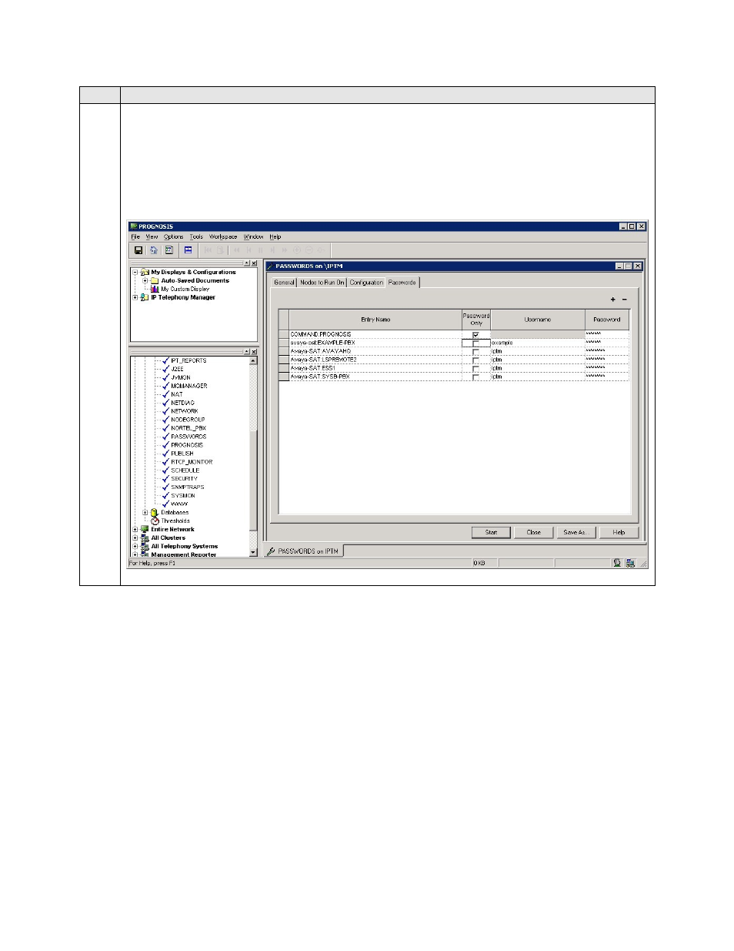Expand the Entire Network node
The height and width of the screenshot is (951, 734).
(135, 529)
